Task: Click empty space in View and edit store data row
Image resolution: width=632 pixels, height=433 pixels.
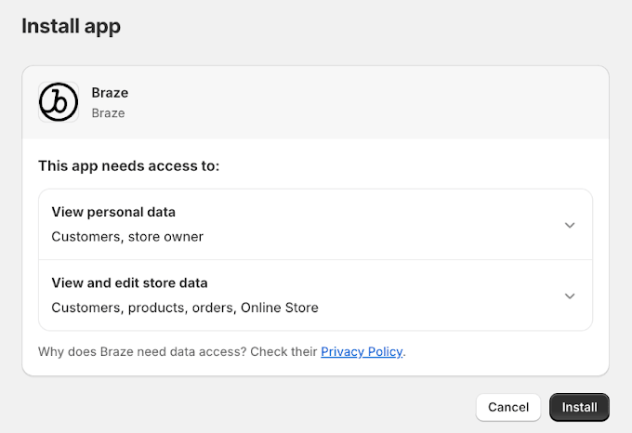Action: pyautogui.click(x=437, y=295)
